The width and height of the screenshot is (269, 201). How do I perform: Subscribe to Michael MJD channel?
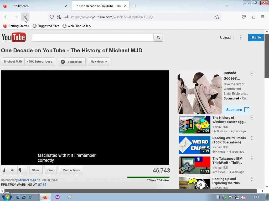[x=72, y=62]
